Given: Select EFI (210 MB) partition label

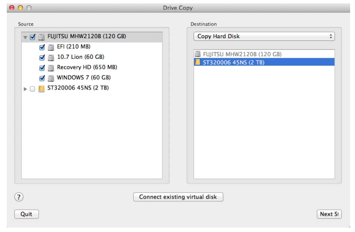Looking at the screenshot, I should click(x=74, y=47).
